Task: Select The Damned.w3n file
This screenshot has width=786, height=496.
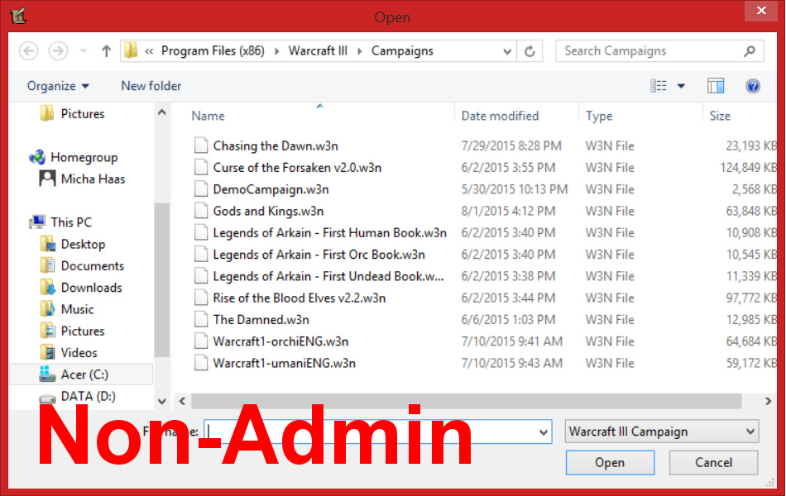Action: (x=261, y=320)
